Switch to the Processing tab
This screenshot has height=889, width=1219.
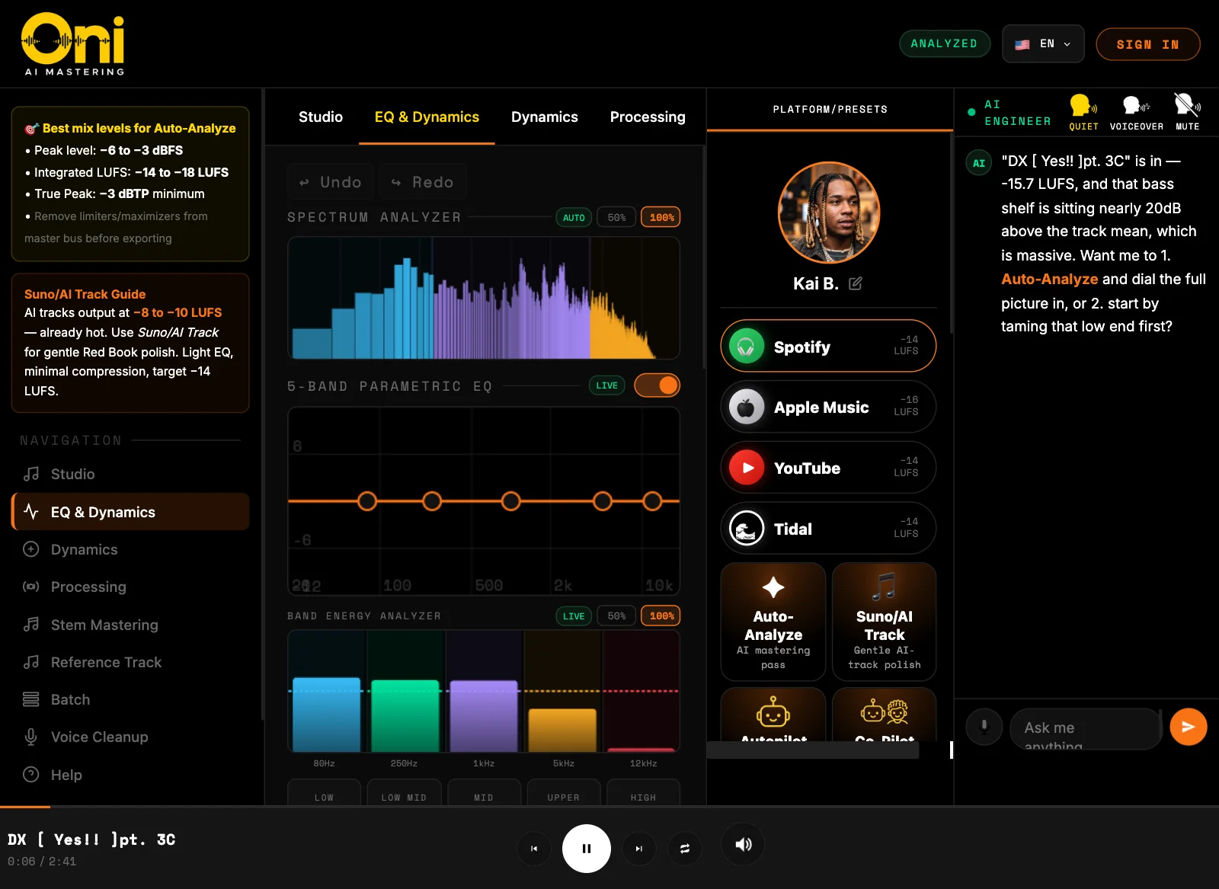click(x=648, y=117)
